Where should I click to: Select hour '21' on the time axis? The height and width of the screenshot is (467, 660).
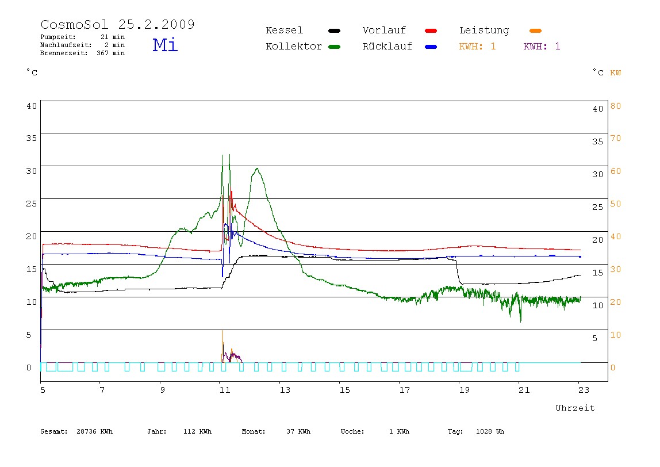click(x=524, y=391)
